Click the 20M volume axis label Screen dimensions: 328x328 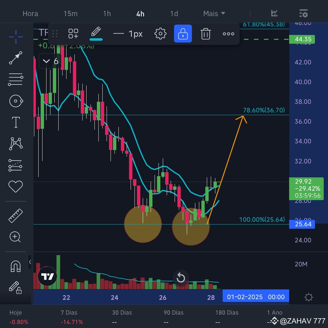click(x=301, y=264)
